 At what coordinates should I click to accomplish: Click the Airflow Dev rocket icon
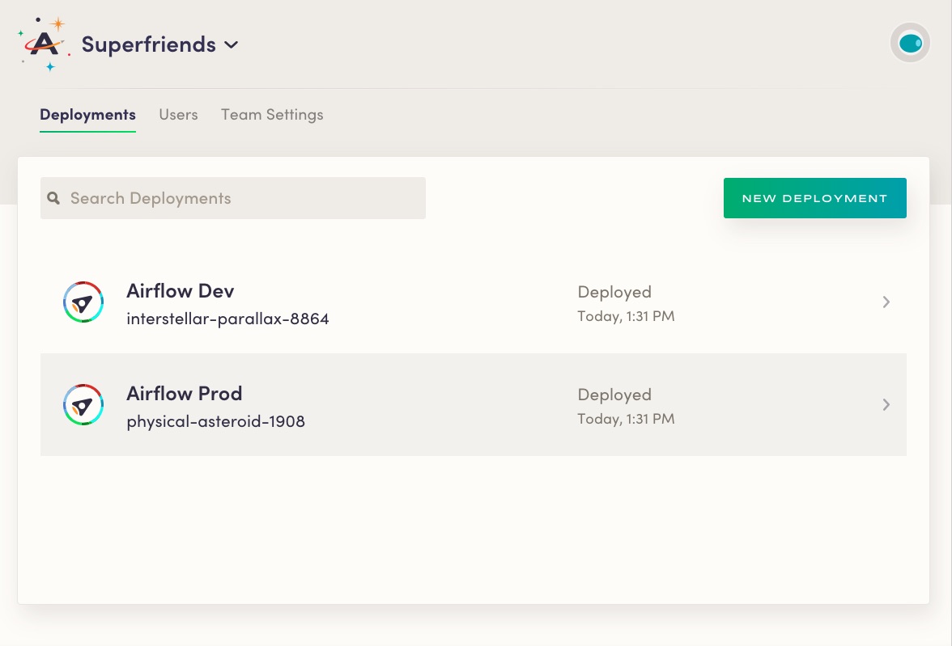point(83,302)
